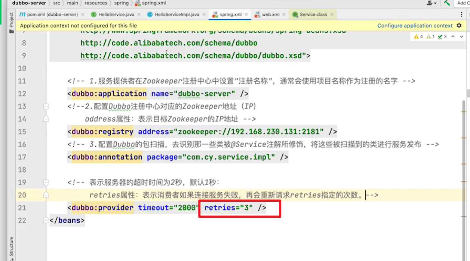Click "dubbo:application" tag on line 12
470x261 pixels.
click(x=109, y=94)
